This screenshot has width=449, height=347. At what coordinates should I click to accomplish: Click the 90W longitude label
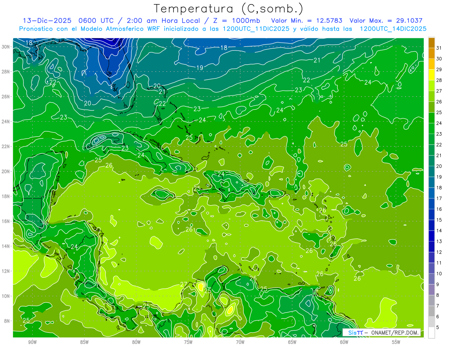(x=32, y=342)
